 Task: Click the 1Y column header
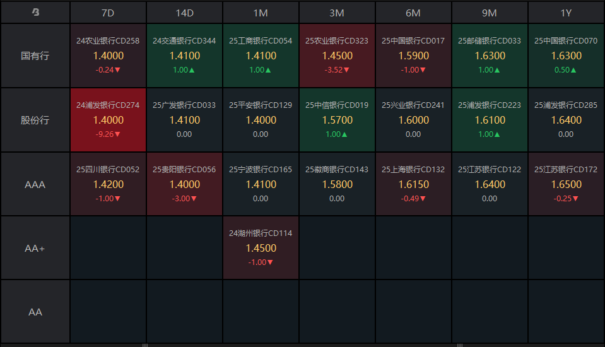coord(566,12)
